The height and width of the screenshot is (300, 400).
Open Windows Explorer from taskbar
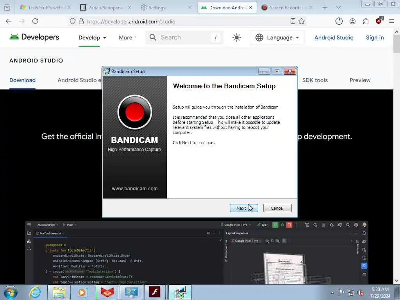click(59, 292)
